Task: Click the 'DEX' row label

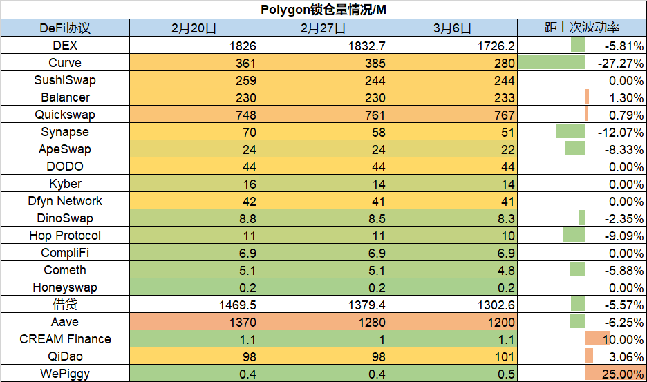Action: pyautogui.click(x=65, y=45)
